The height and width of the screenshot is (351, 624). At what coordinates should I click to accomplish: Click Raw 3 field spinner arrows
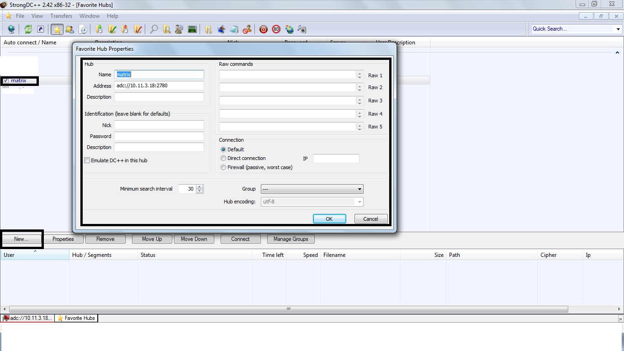360,101
